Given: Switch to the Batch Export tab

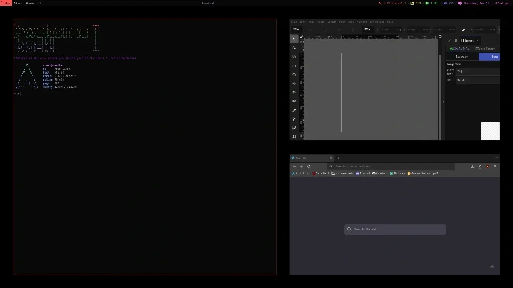Looking at the screenshot, I should (485, 49).
